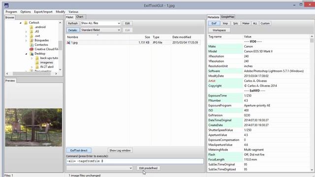Select the Filelist tab
Image resolution: width=315 pixels, height=177 pixels.
click(70, 17)
